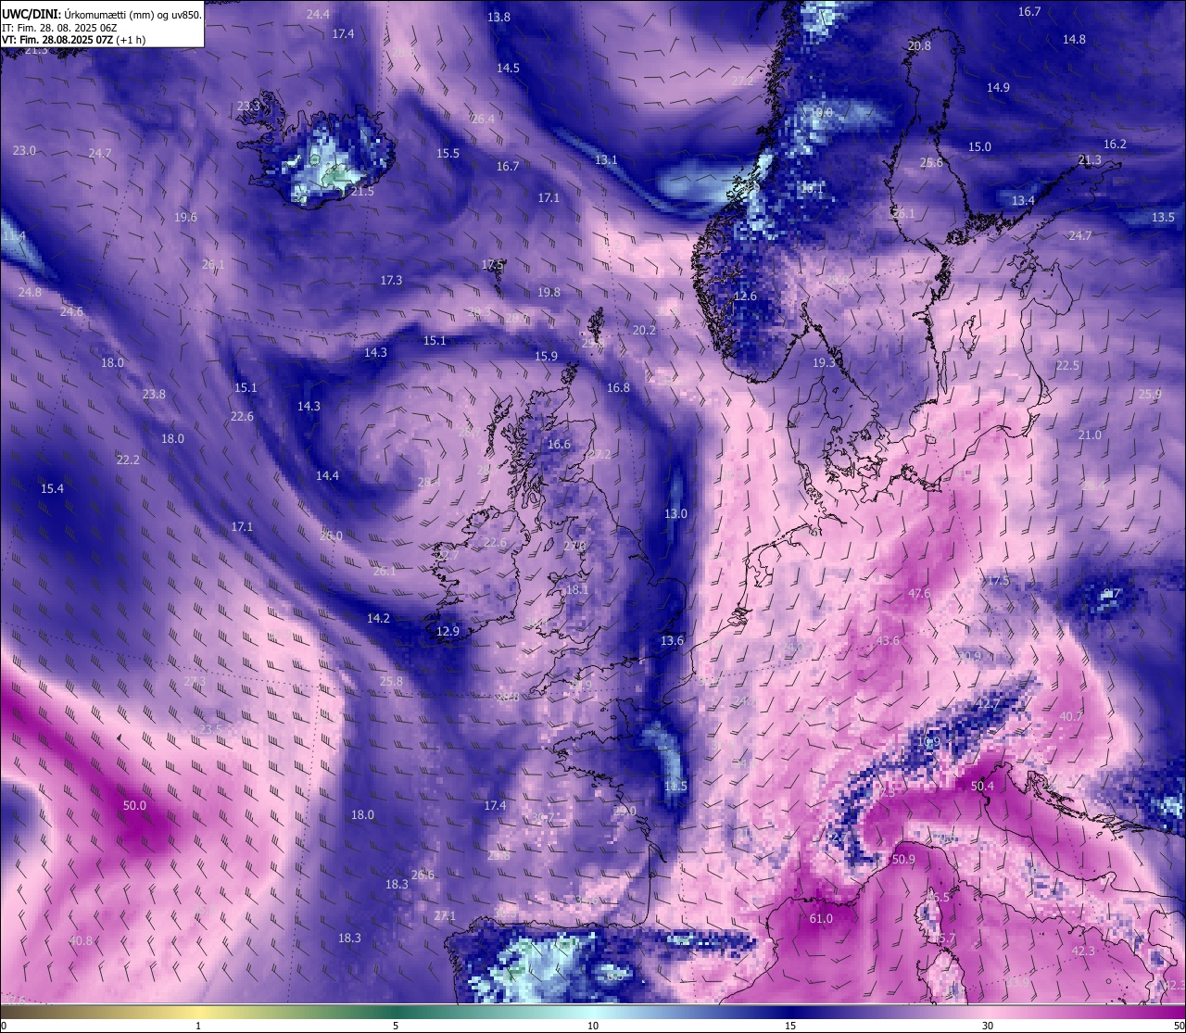Click the "VT: Fim. 28.08.2025 07Z (+1 h)" line
Viewport: 1186px width, 1033px height.
tap(74, 40)
